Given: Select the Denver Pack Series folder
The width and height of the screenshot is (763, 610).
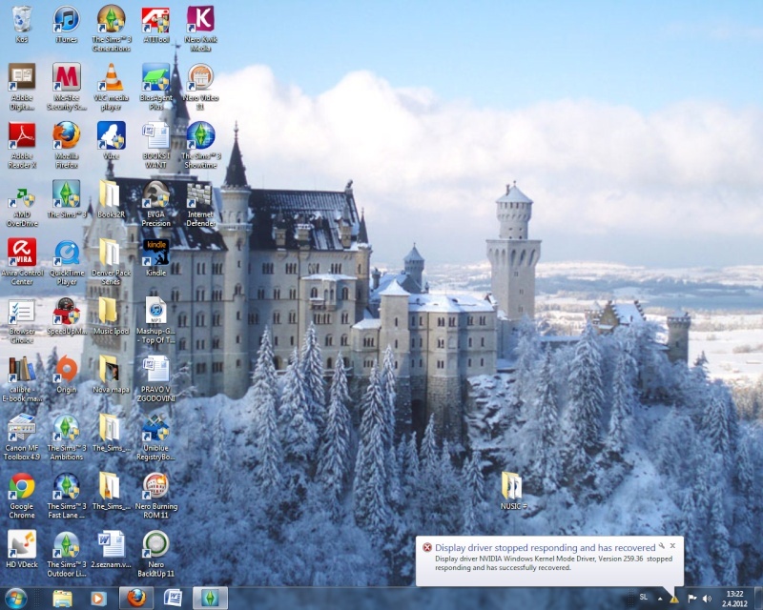Looking at the screenshot, I should (111, 262).
